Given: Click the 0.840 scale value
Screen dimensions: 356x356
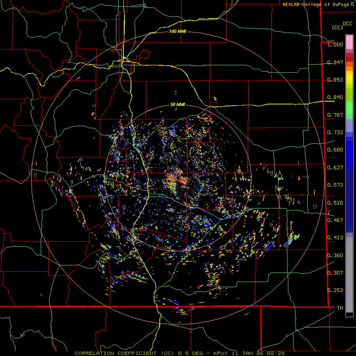Looking at the screenshot, I should tap(335, 97).
